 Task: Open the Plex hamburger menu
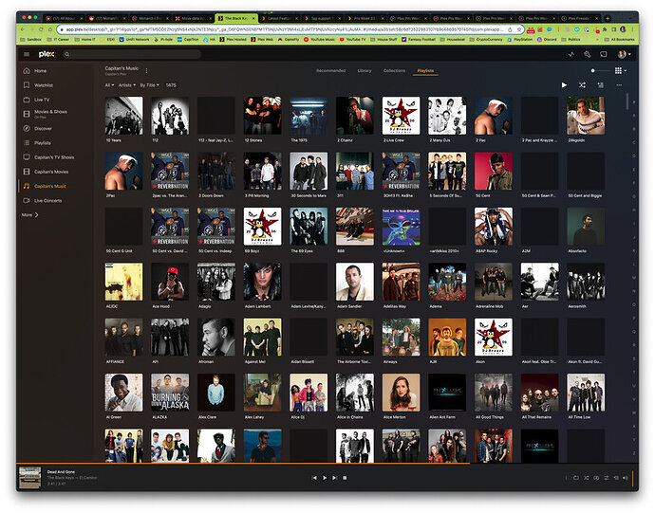click(27, 54)
